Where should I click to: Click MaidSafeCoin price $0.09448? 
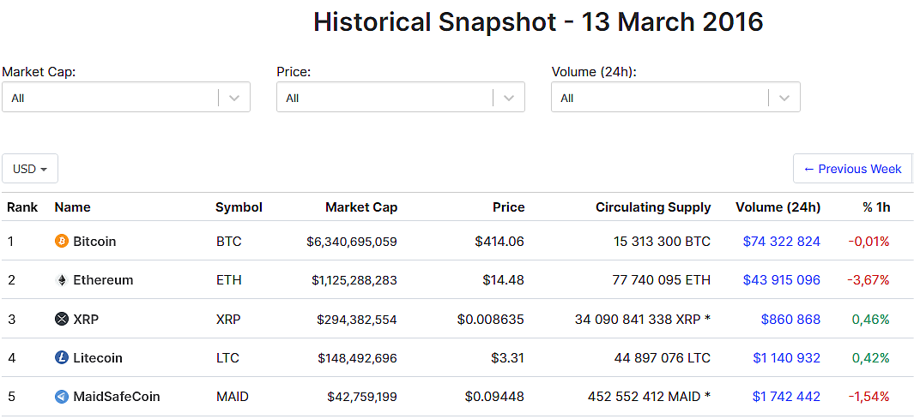tap(495, 397)
